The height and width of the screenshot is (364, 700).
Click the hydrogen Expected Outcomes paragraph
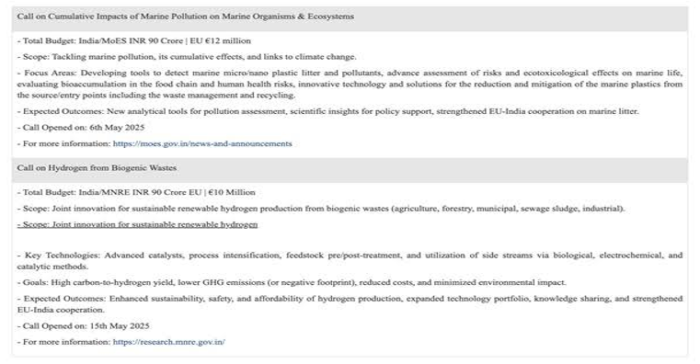(x=350, y=304)
